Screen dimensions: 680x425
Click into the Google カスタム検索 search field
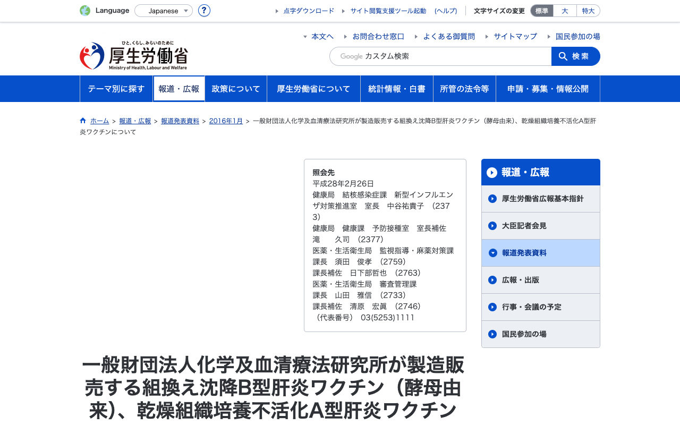coord(440,56)
